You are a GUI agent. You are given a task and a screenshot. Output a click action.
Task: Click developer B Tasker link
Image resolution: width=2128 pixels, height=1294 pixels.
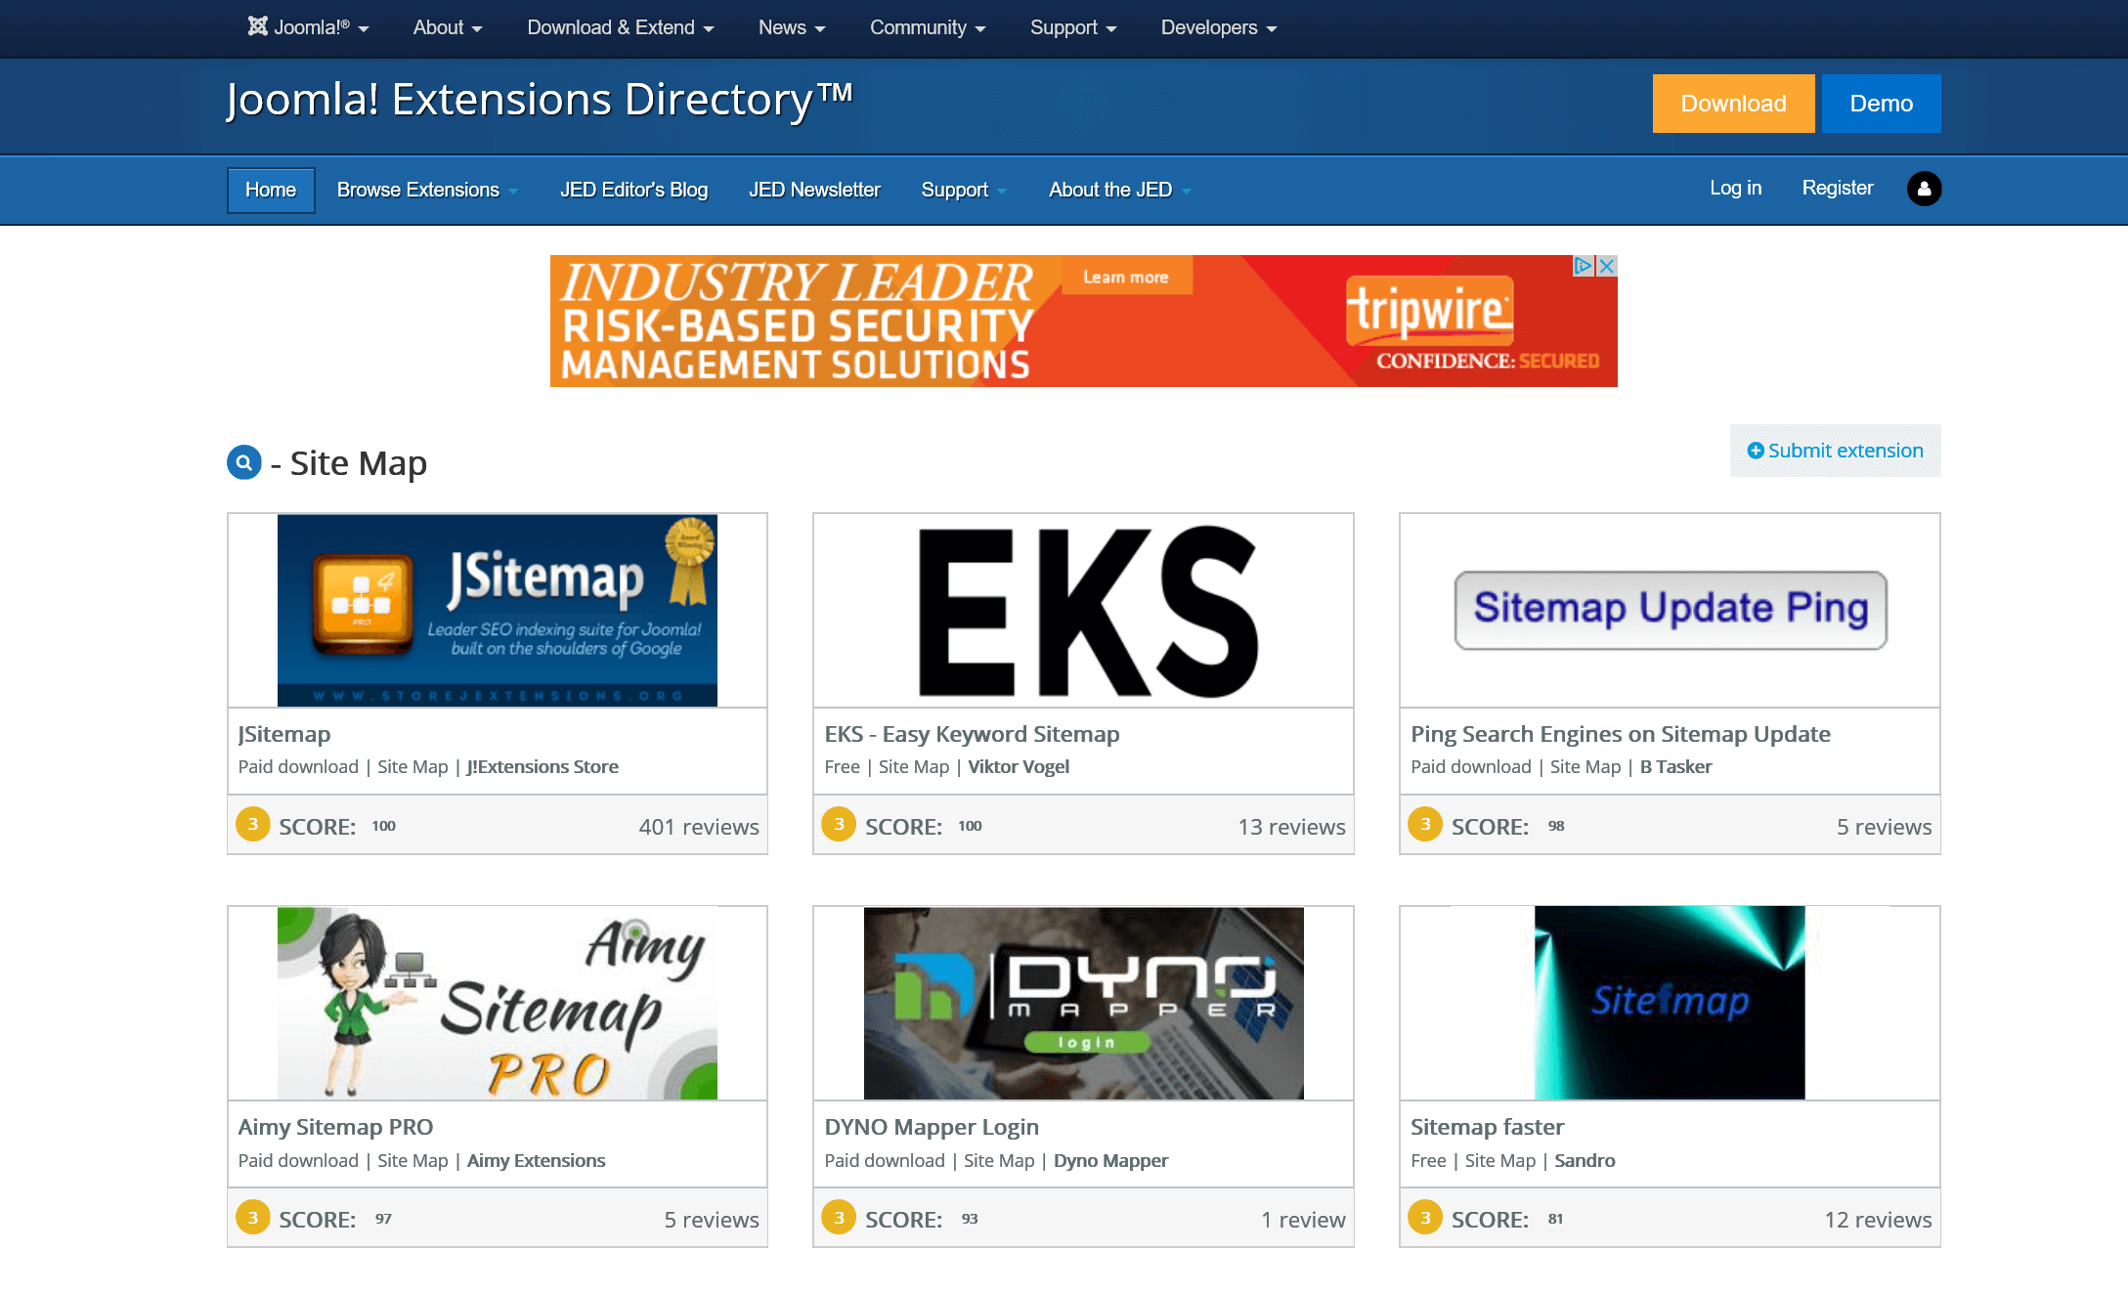click(1675, 767)
